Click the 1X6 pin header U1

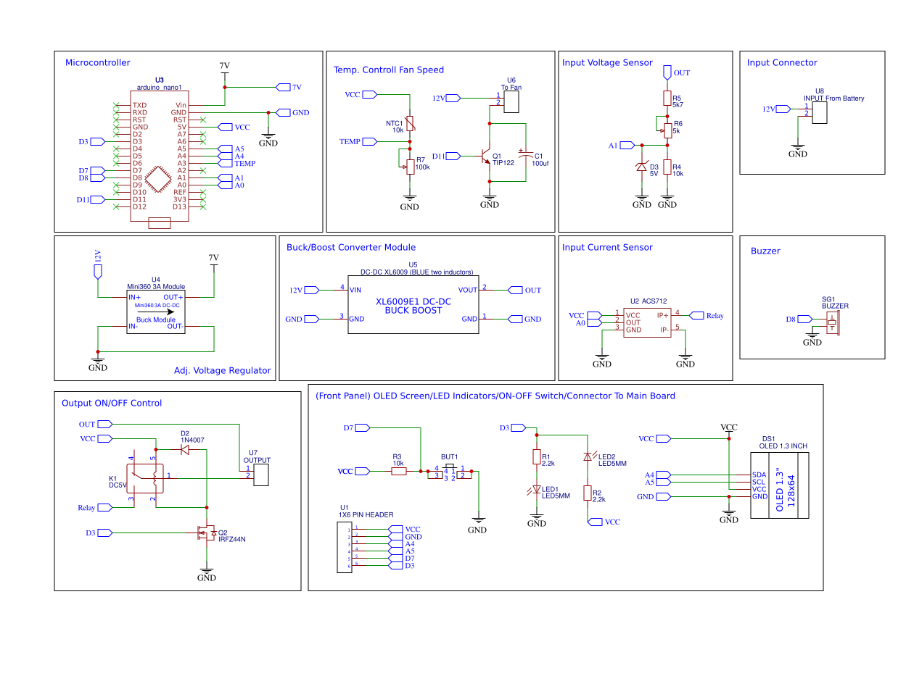[x=344, y=548]
